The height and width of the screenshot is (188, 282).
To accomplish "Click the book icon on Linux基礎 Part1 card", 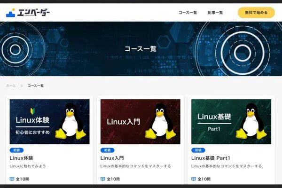I will point(194,179).
